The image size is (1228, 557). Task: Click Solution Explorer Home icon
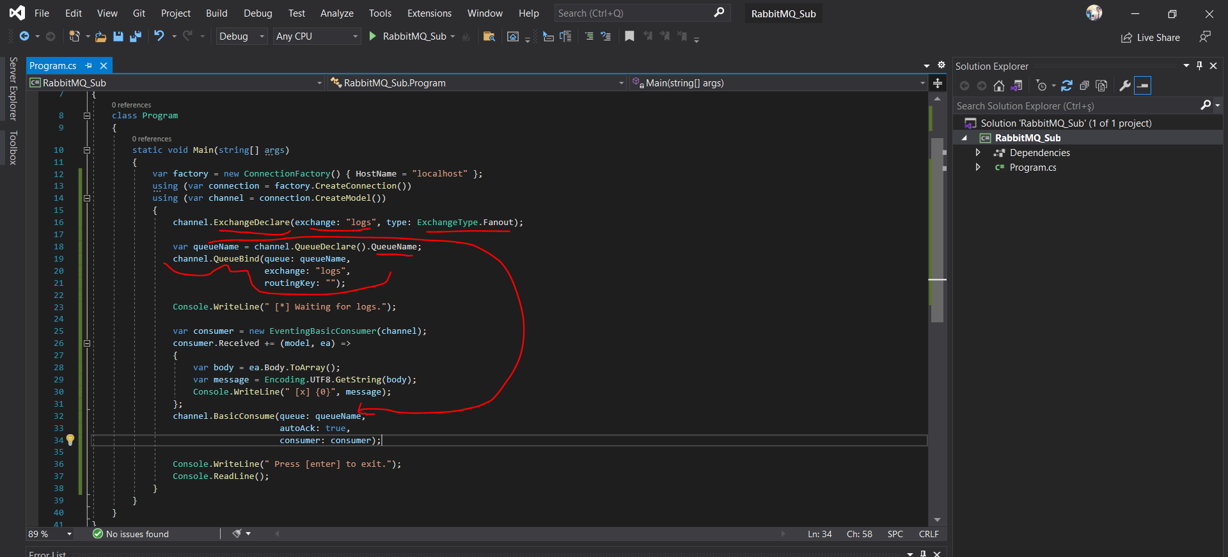[998, 86]
